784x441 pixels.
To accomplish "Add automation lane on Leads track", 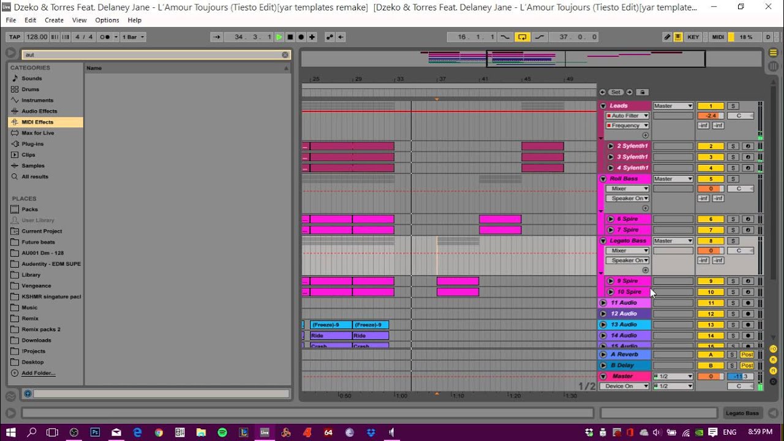I will [x=645, y=135].
